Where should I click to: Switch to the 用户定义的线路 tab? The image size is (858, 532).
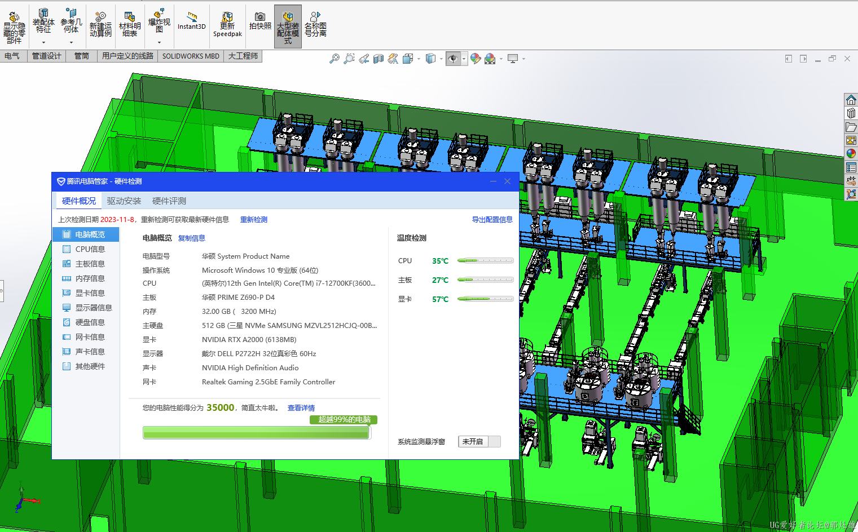(127, 56)
